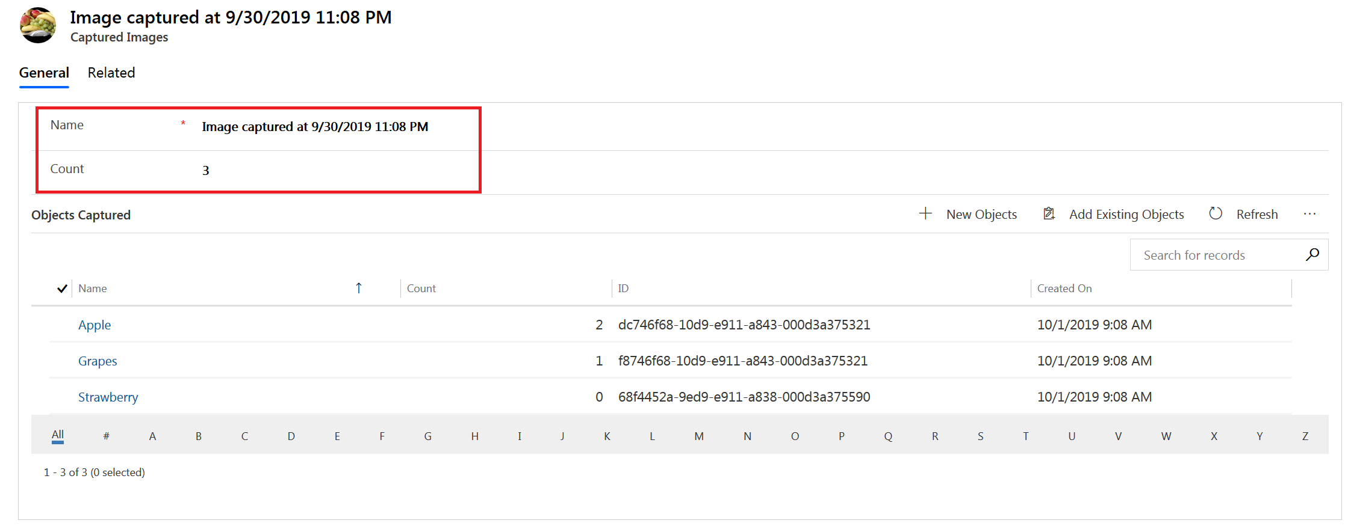Sort by the Count column header
1348x526 pixels.
click(421, 289)
